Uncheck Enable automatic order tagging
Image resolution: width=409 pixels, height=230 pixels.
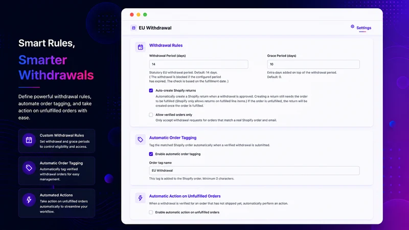(151, 154)
